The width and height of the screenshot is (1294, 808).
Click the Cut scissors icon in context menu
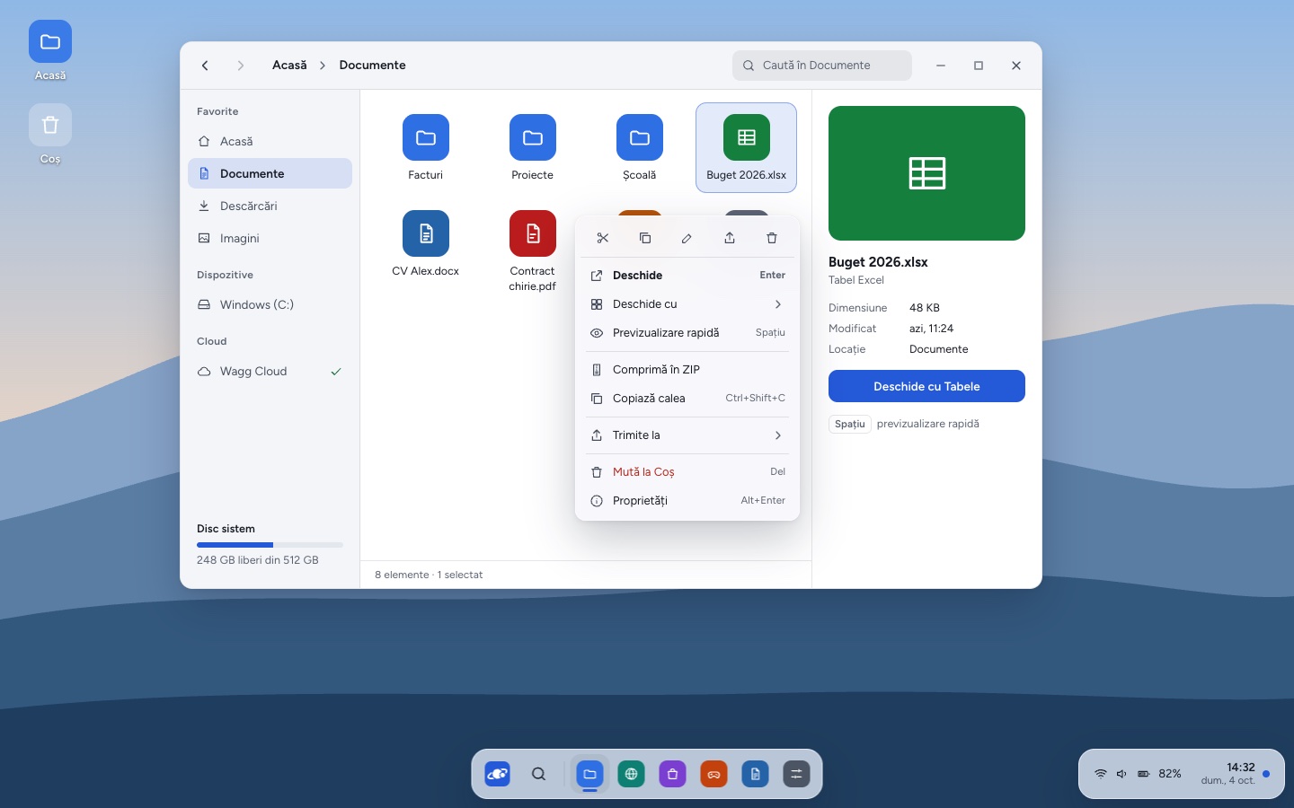click(602, 238)
